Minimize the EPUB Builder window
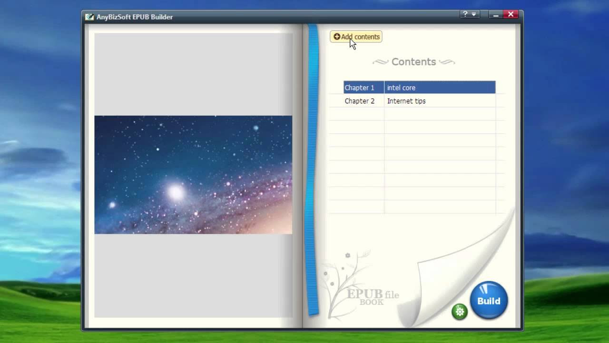Screen dimensions: 609x343 coord(496,15)
